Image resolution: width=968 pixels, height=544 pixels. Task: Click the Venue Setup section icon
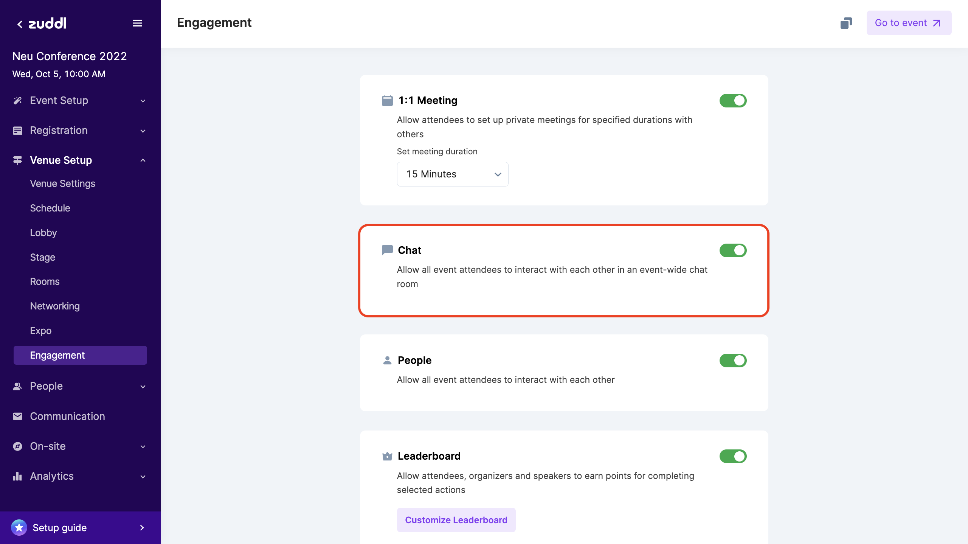18,160
